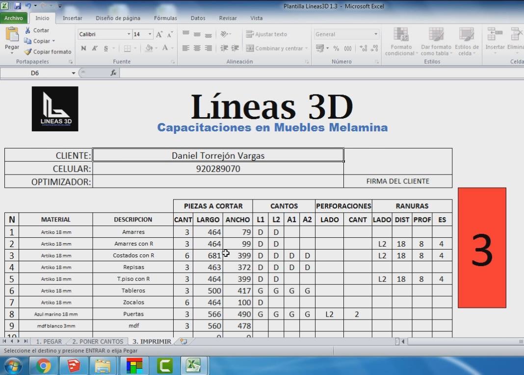Click the insert function fx icon
This screenshot has height=375, width=524.
(114, 73)
